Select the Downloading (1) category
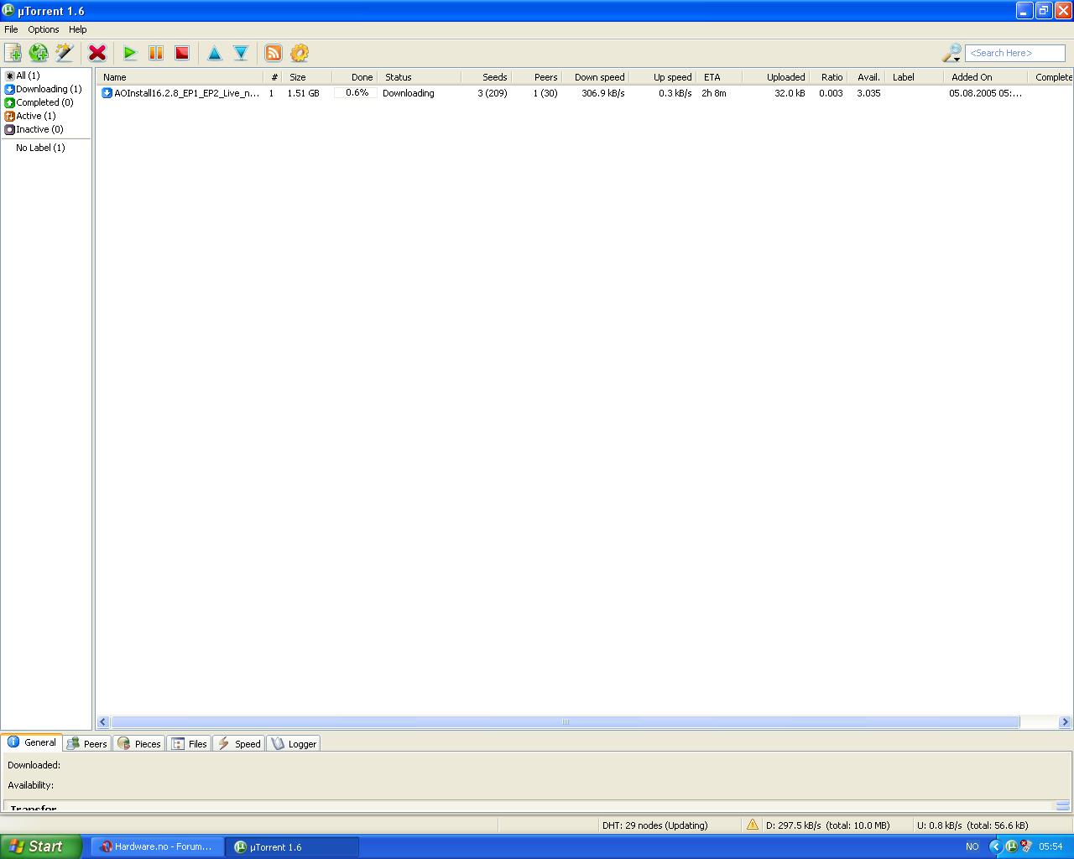 click(x=44, y=89)
